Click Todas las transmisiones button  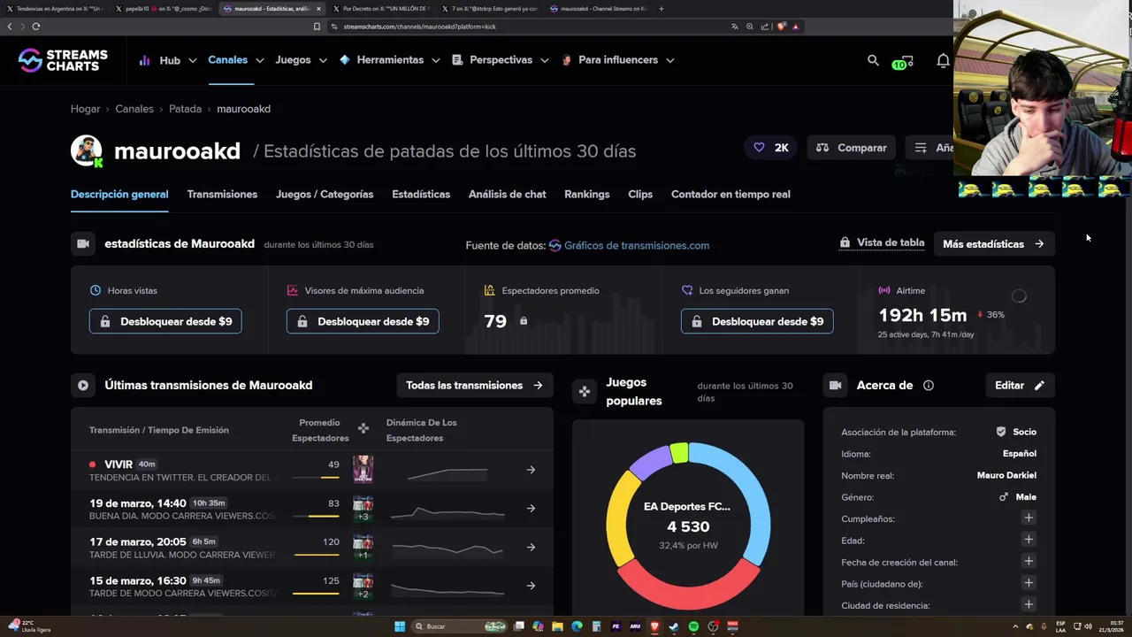point(475,386)
